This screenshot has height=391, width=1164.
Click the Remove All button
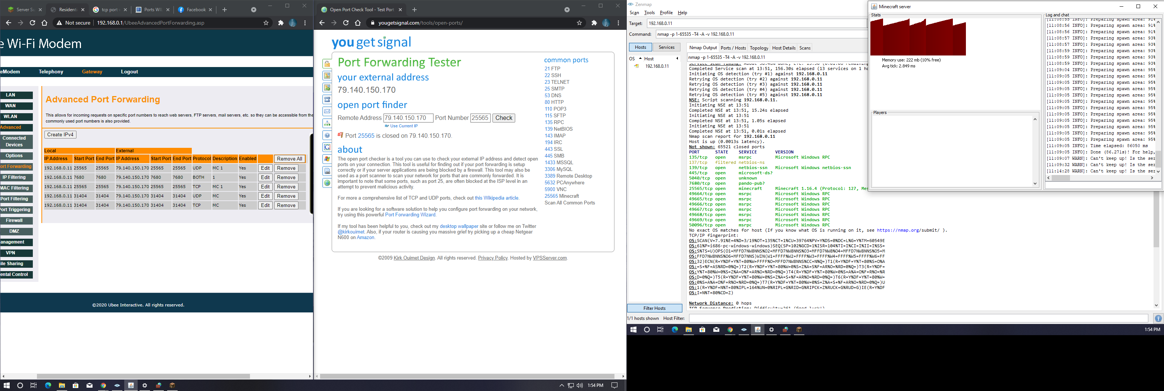289,159
